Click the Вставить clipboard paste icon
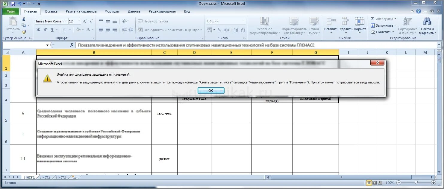The width and height of the screenshot is (444, 189). click(13, 22)
